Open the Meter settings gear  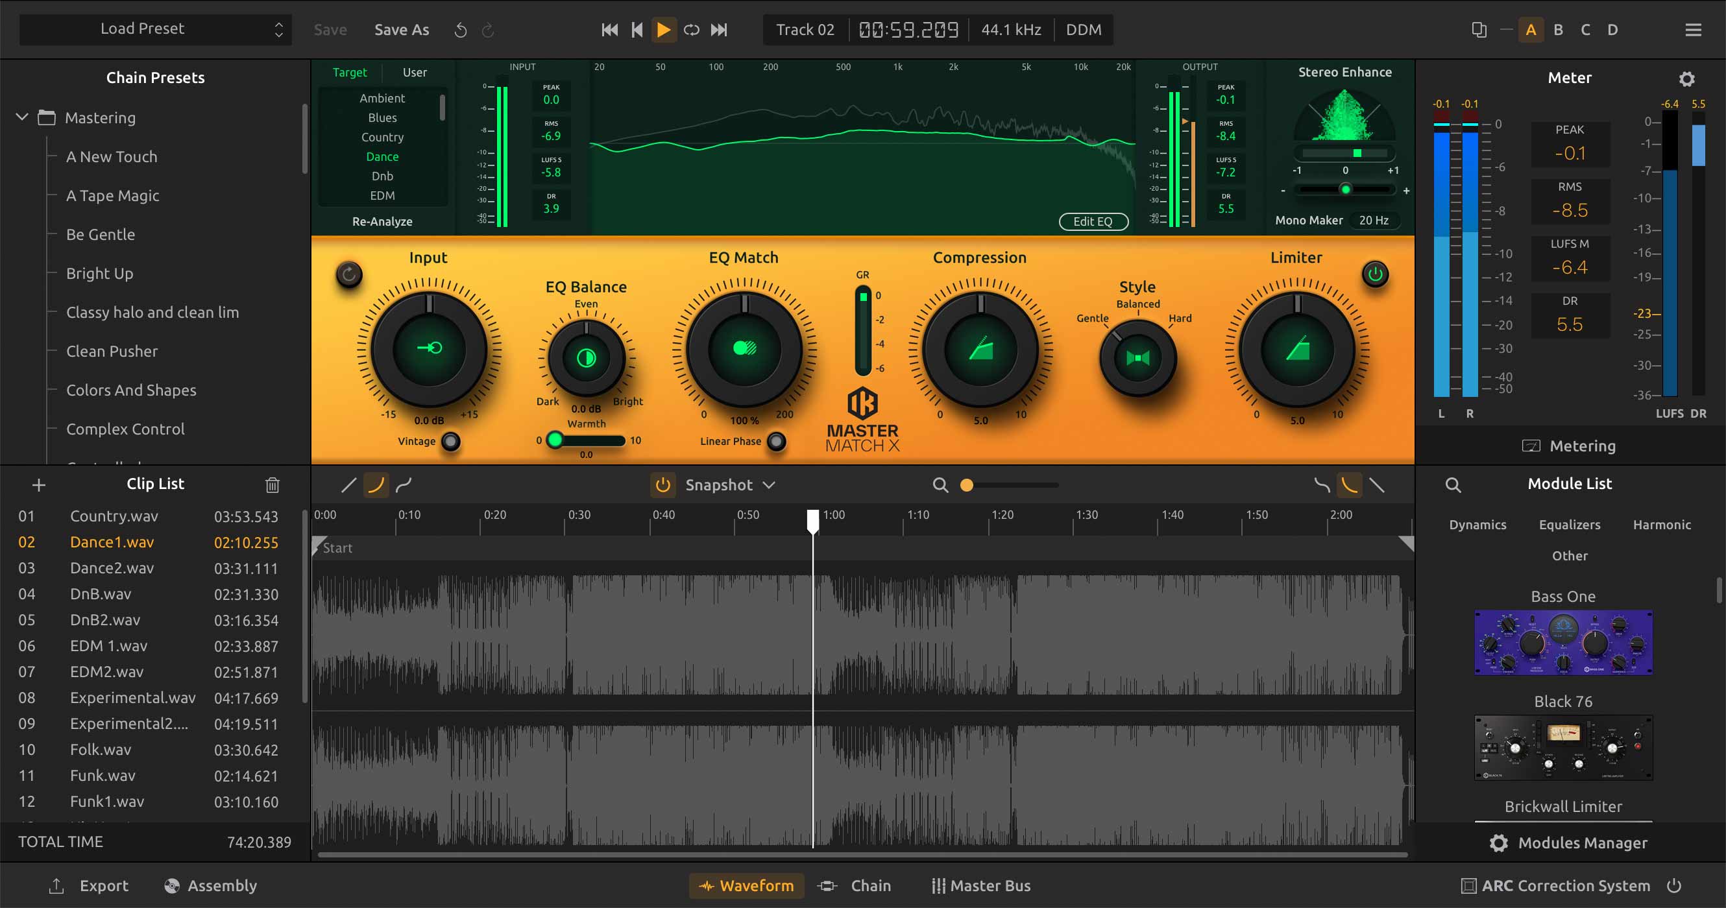1687,79
